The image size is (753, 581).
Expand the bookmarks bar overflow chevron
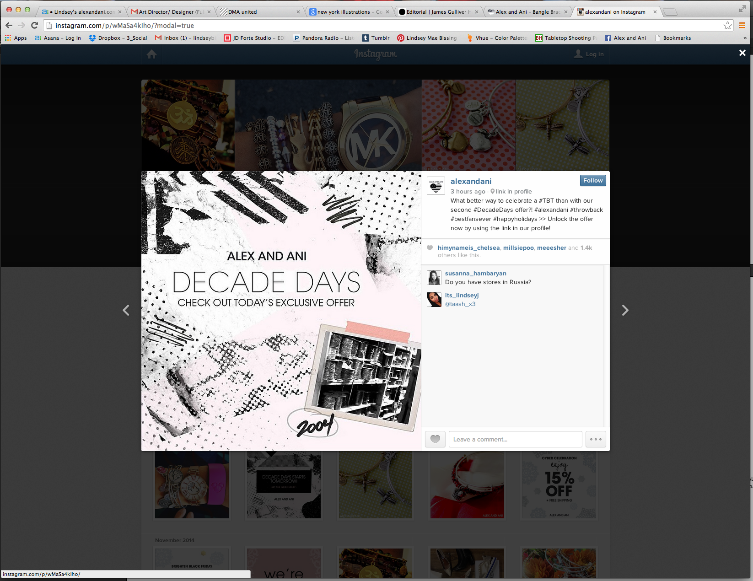745,38
